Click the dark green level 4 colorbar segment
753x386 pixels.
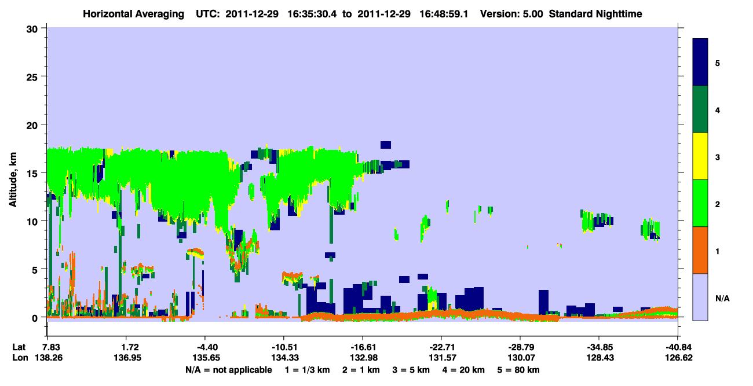pyautogui.click(x=700, y=109)
